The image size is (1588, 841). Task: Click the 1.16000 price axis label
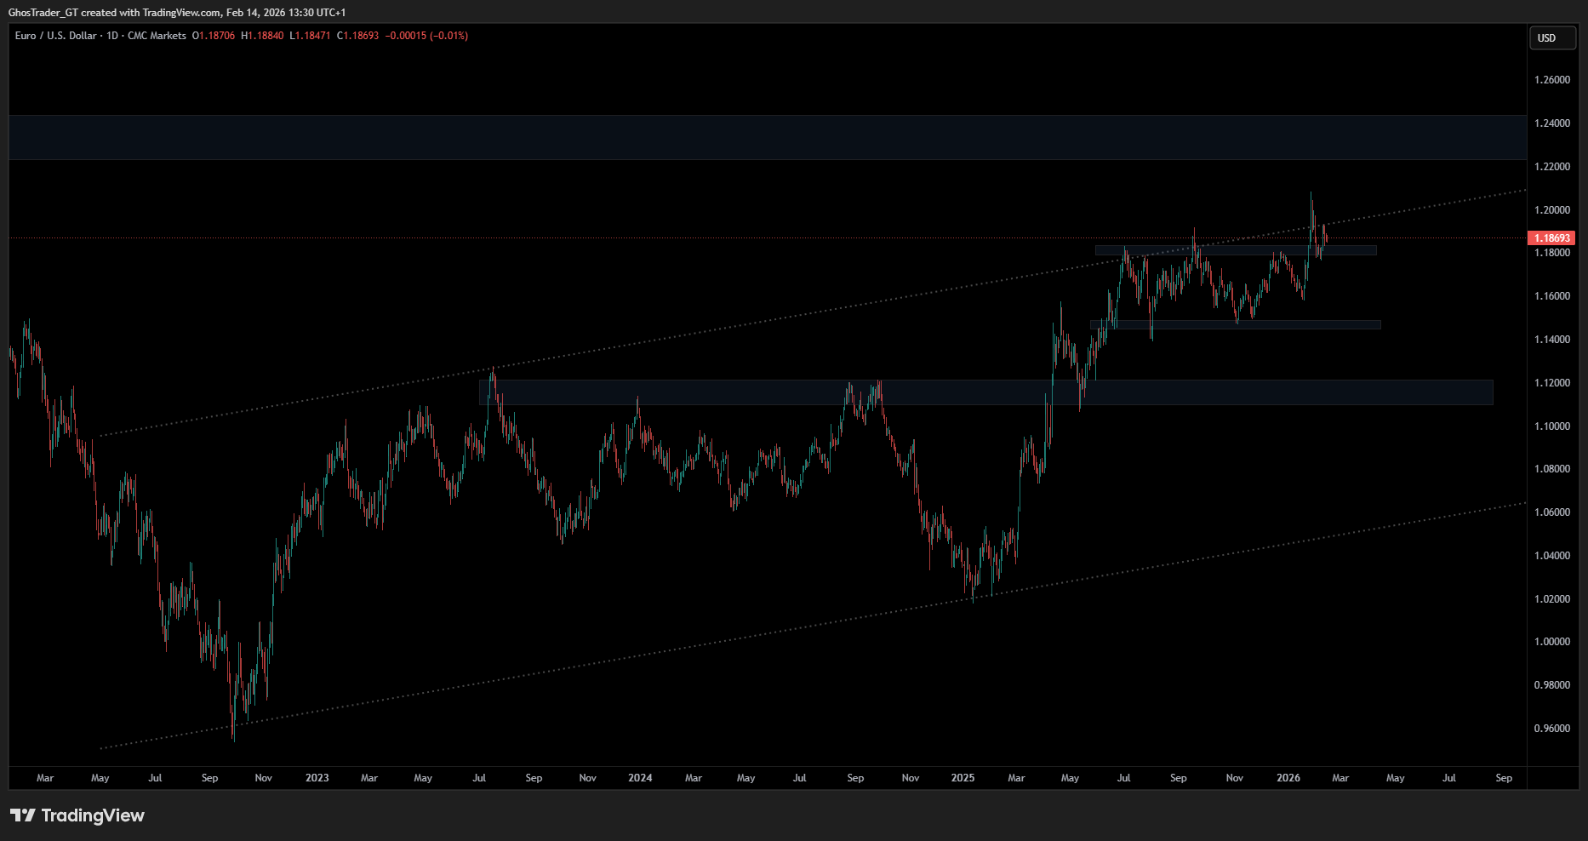point(1552,296)
